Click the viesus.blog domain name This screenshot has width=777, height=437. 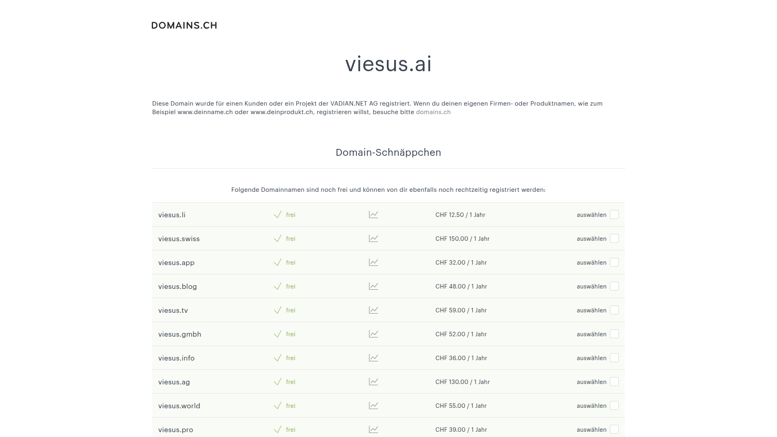[x=178, y=286]
